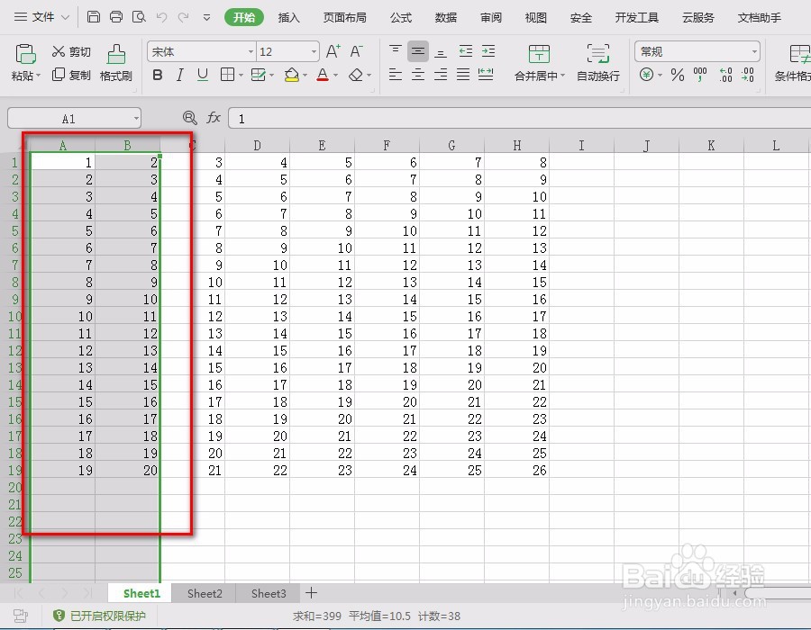Switch to the 视图 tab

coord(536,18)
